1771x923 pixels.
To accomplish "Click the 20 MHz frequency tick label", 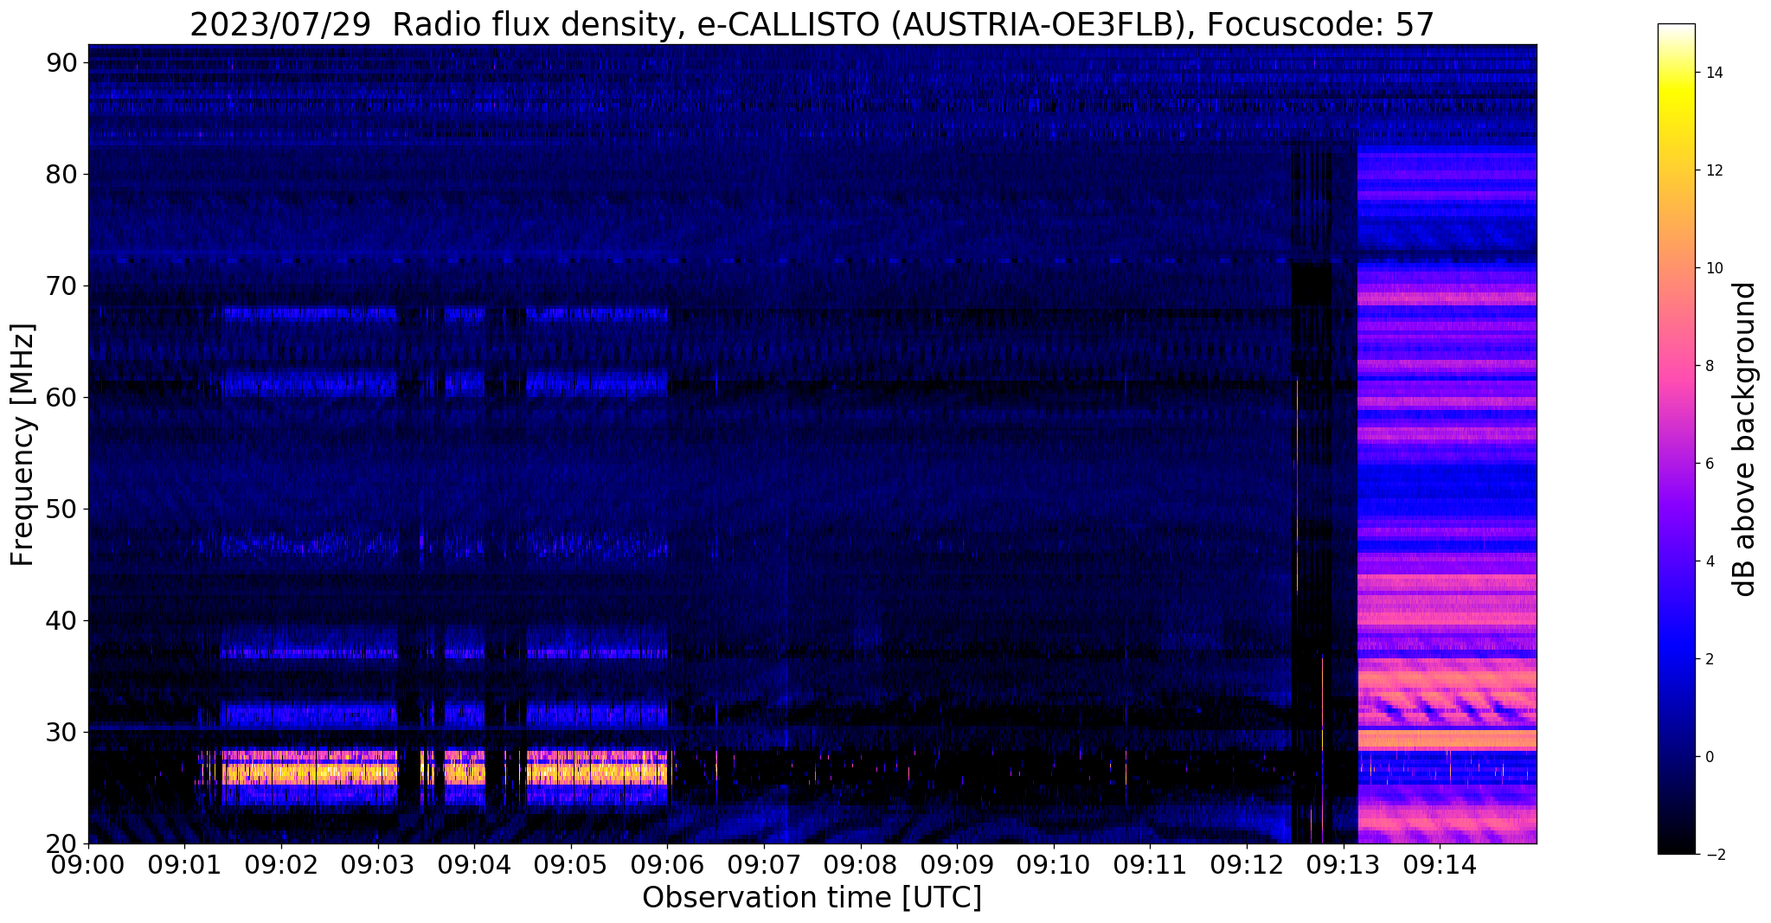I will pos(63,843).
